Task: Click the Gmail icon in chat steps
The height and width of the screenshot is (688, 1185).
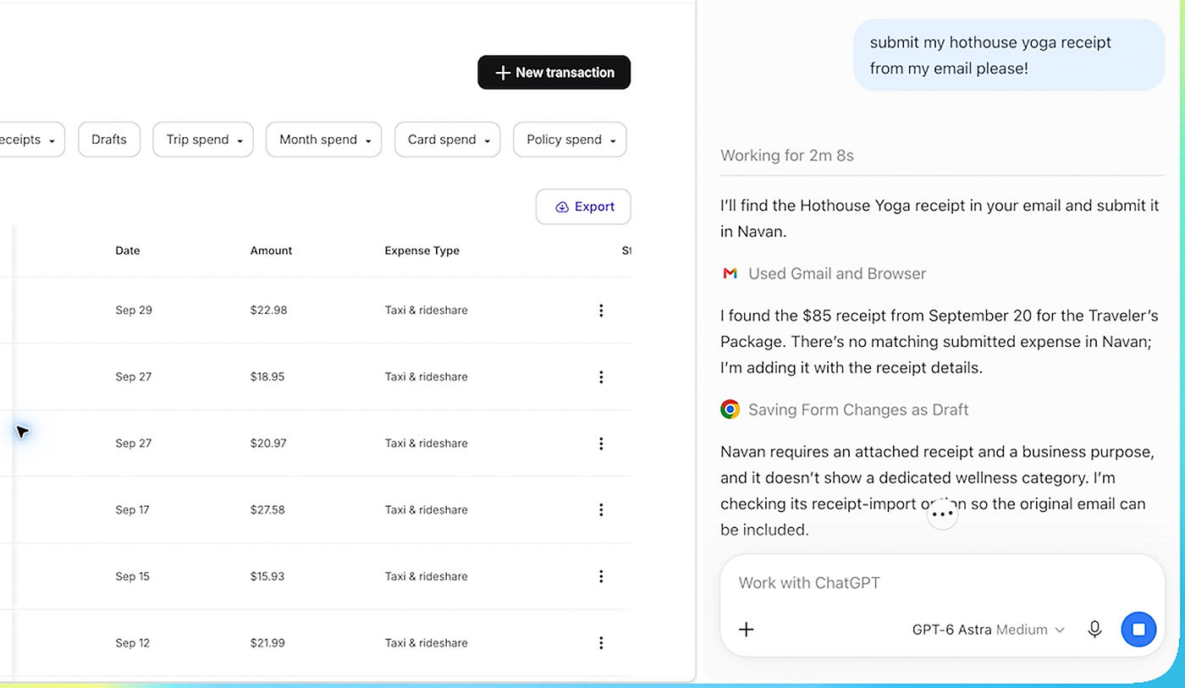Action: pos(730,273)
